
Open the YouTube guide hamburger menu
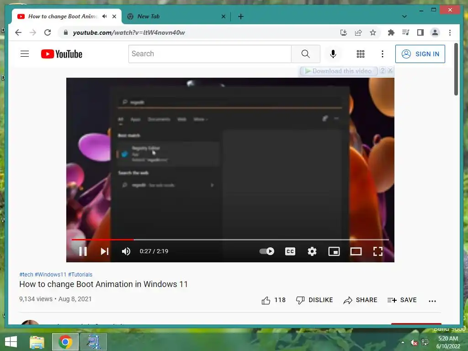[x=25, y=54]
